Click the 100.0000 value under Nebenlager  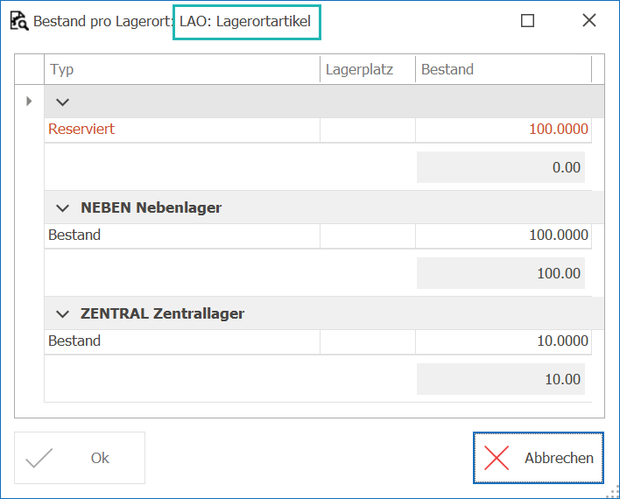(559, 235)
